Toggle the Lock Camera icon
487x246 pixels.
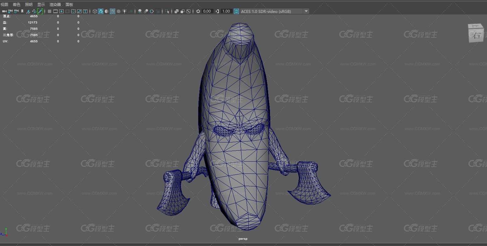10,11
